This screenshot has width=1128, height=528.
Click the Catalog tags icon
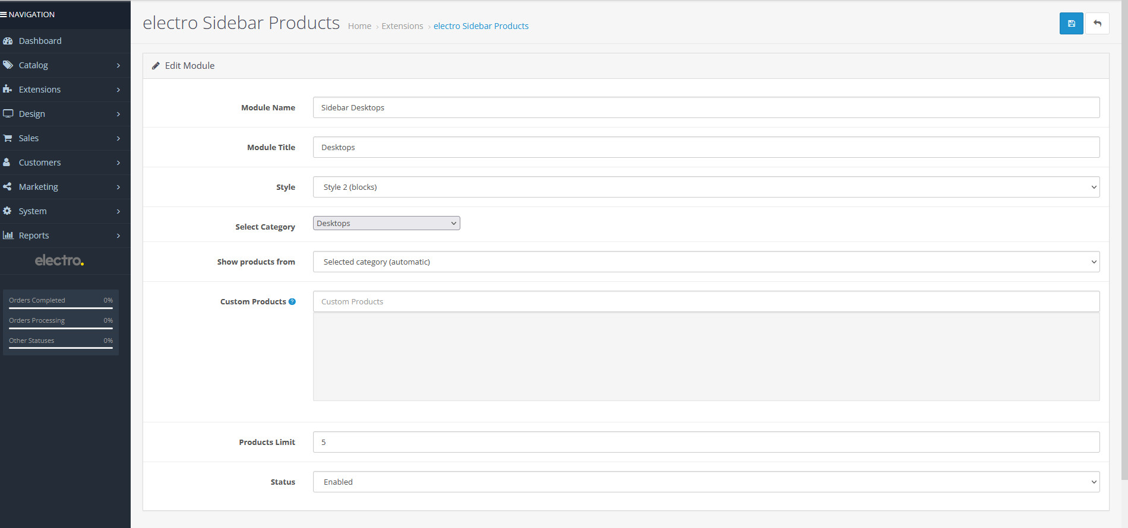point(8,65)
